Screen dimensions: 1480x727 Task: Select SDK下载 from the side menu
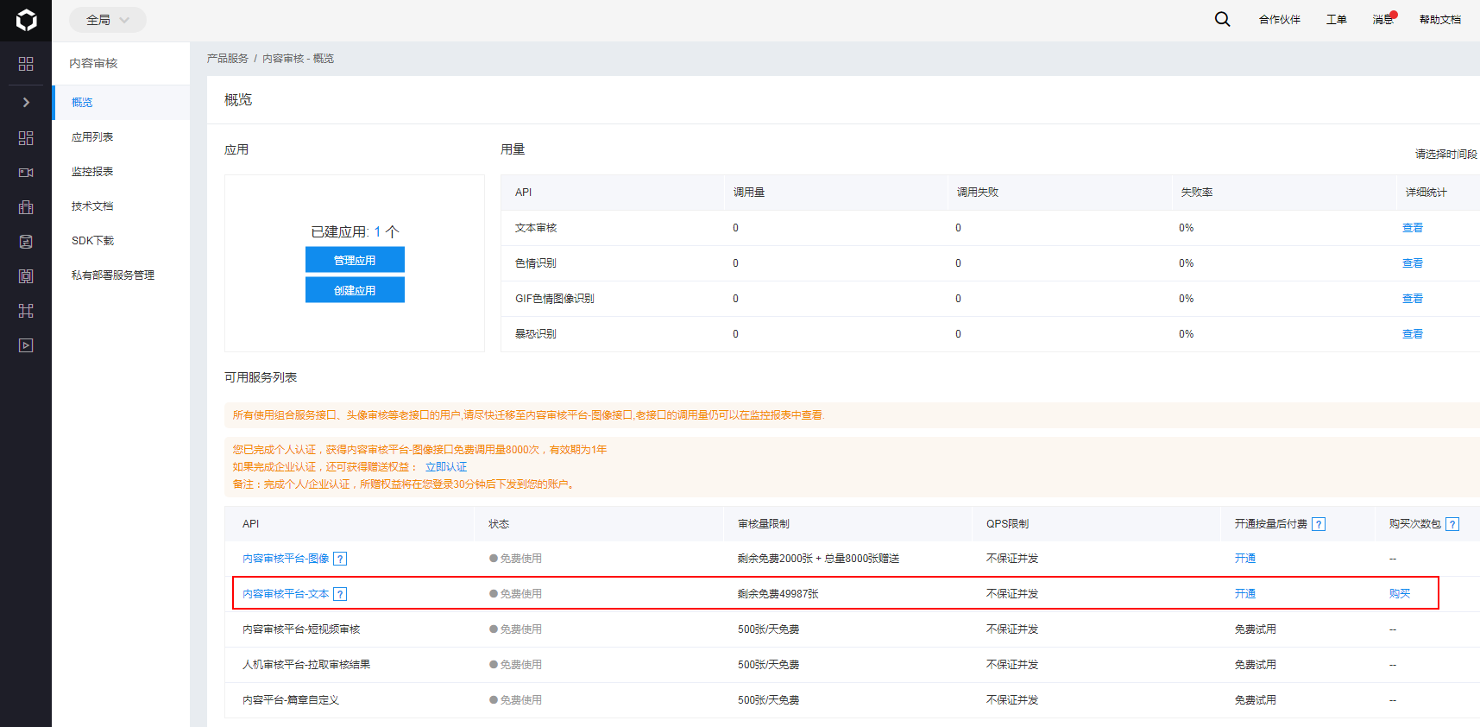coord(92,241)
